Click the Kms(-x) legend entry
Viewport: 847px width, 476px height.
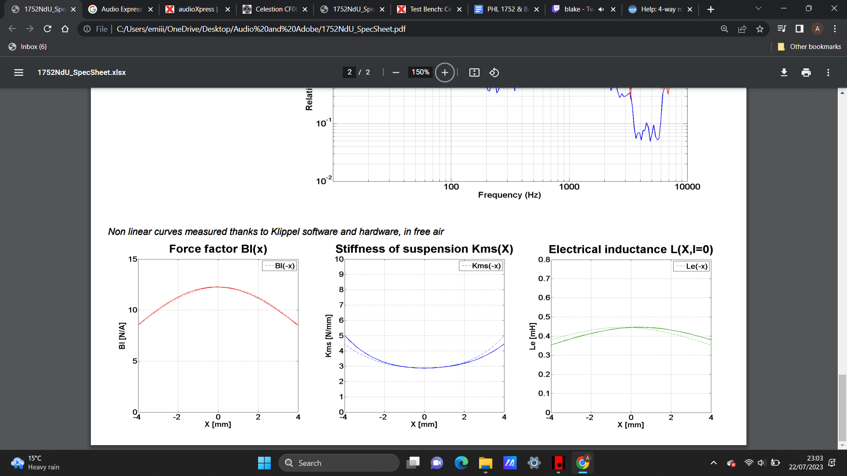pyautogui.click(x=481, y=266)
